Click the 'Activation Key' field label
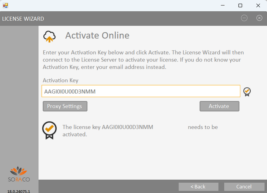 click(60, 80)
